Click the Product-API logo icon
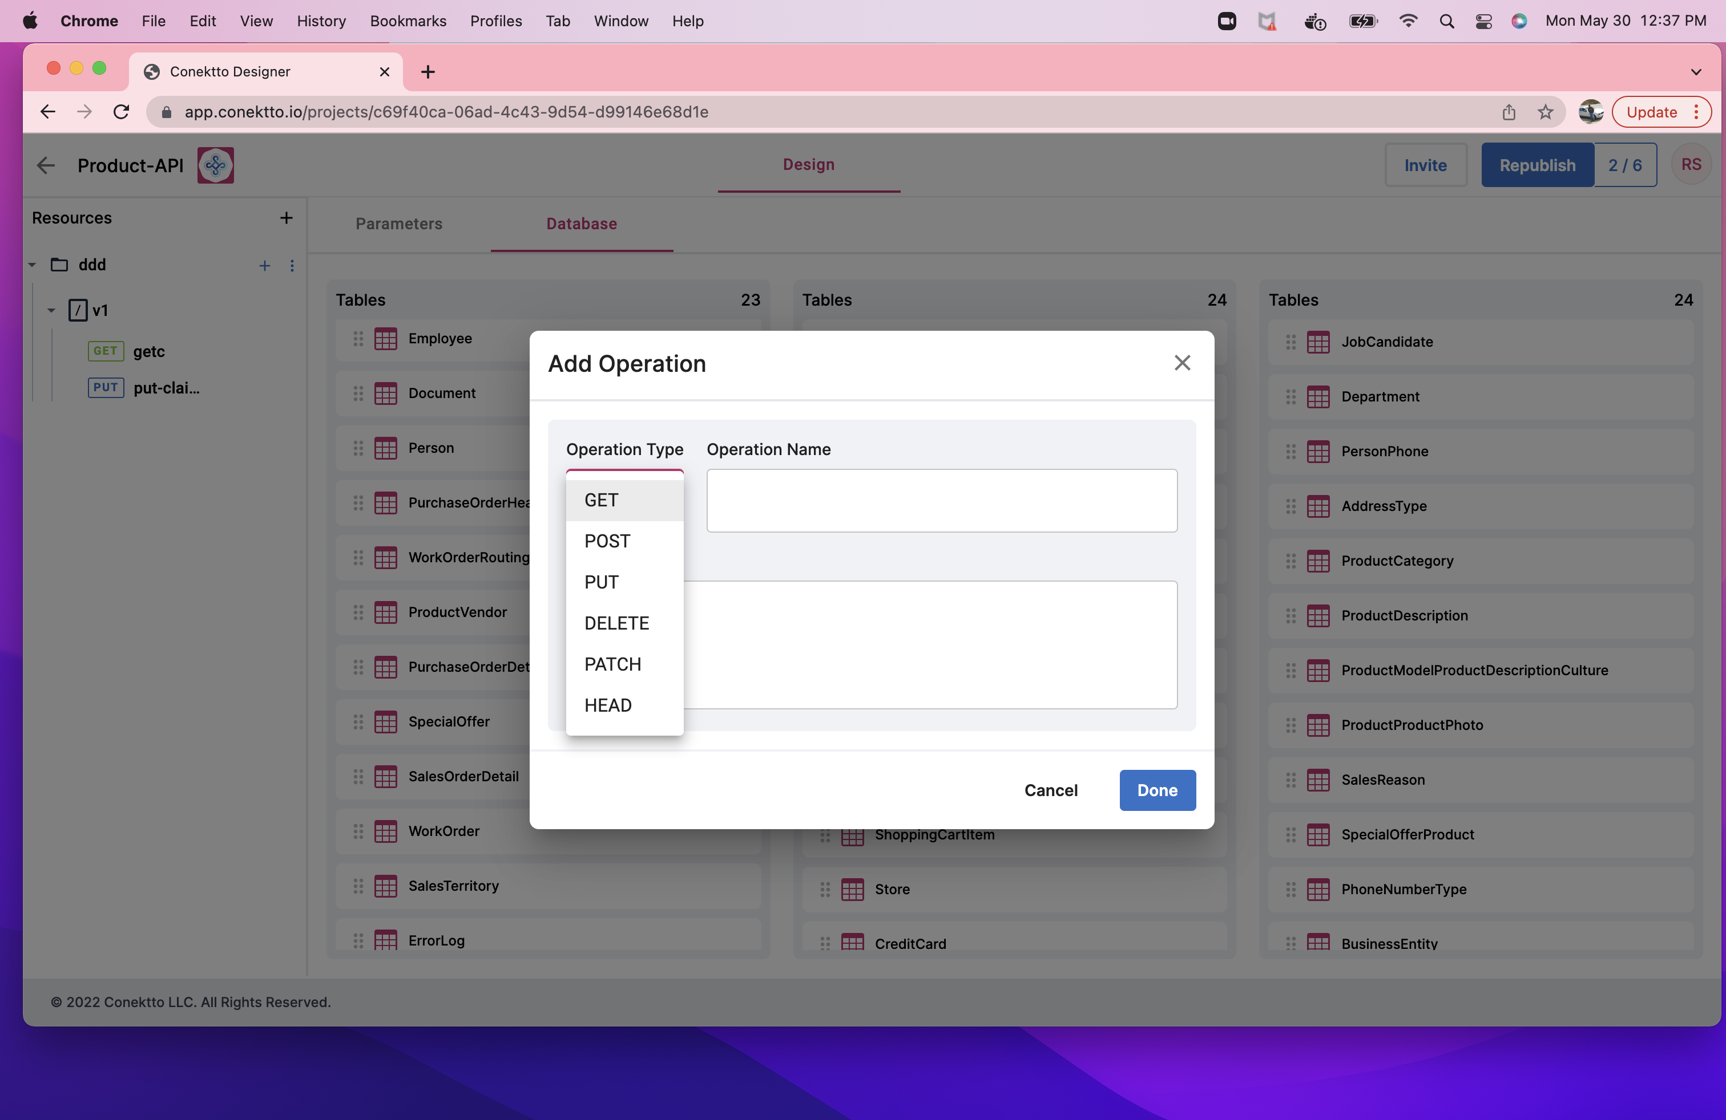Image resolution: width=1726 pixels, height=1120 pixels. click(215, 165)
